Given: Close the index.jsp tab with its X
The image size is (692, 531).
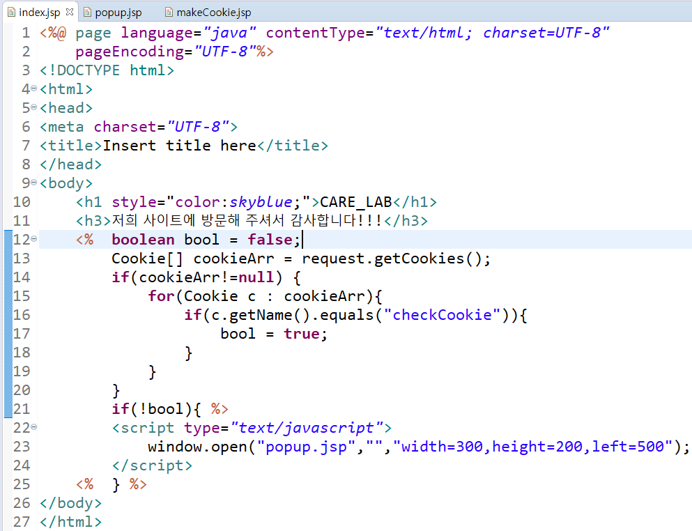Looking at the screenshot, I should [69, 12].
